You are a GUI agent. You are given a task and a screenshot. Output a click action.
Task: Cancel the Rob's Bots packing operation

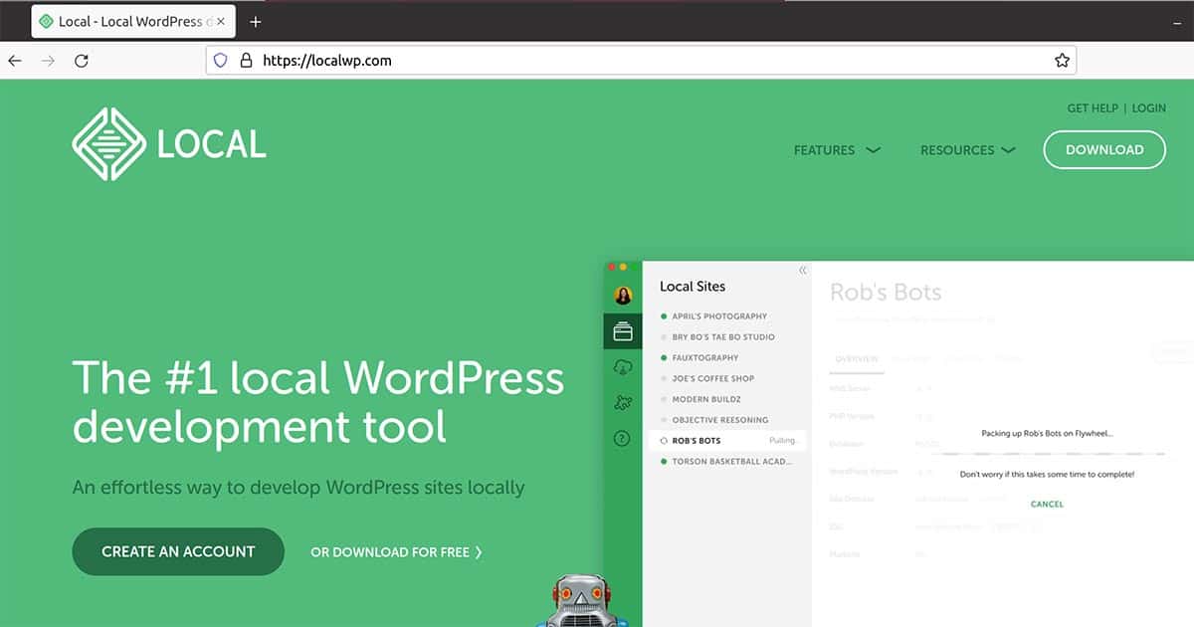[1047, 505]
